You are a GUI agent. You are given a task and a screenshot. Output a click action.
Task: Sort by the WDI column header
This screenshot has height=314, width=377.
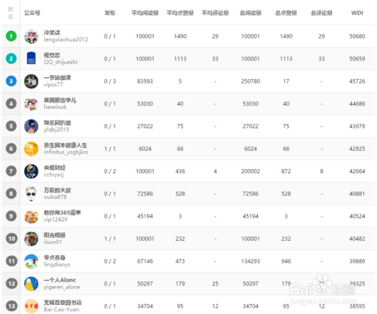[x=357, y=13]
